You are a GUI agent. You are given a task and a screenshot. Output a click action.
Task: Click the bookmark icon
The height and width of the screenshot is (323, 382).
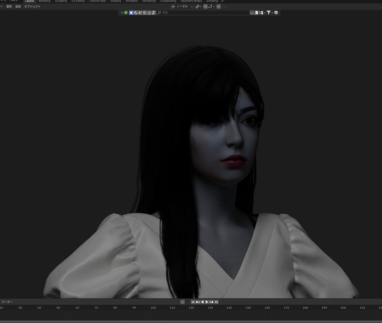(257, 13)
